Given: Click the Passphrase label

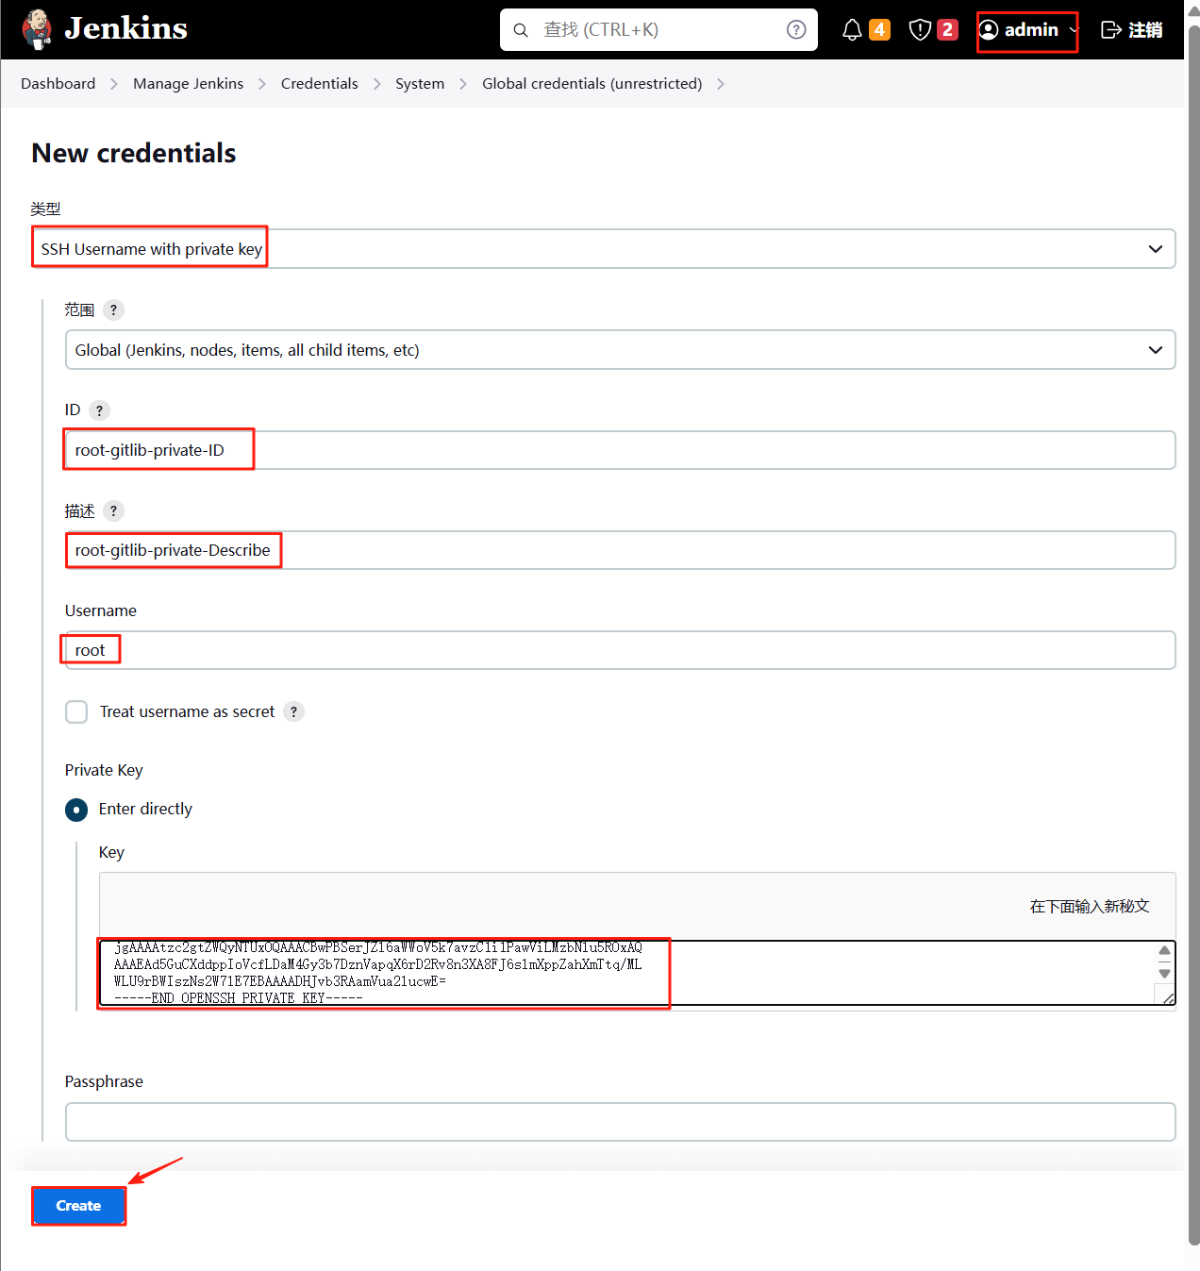Looking at the screenshot, I should 104,1081.
